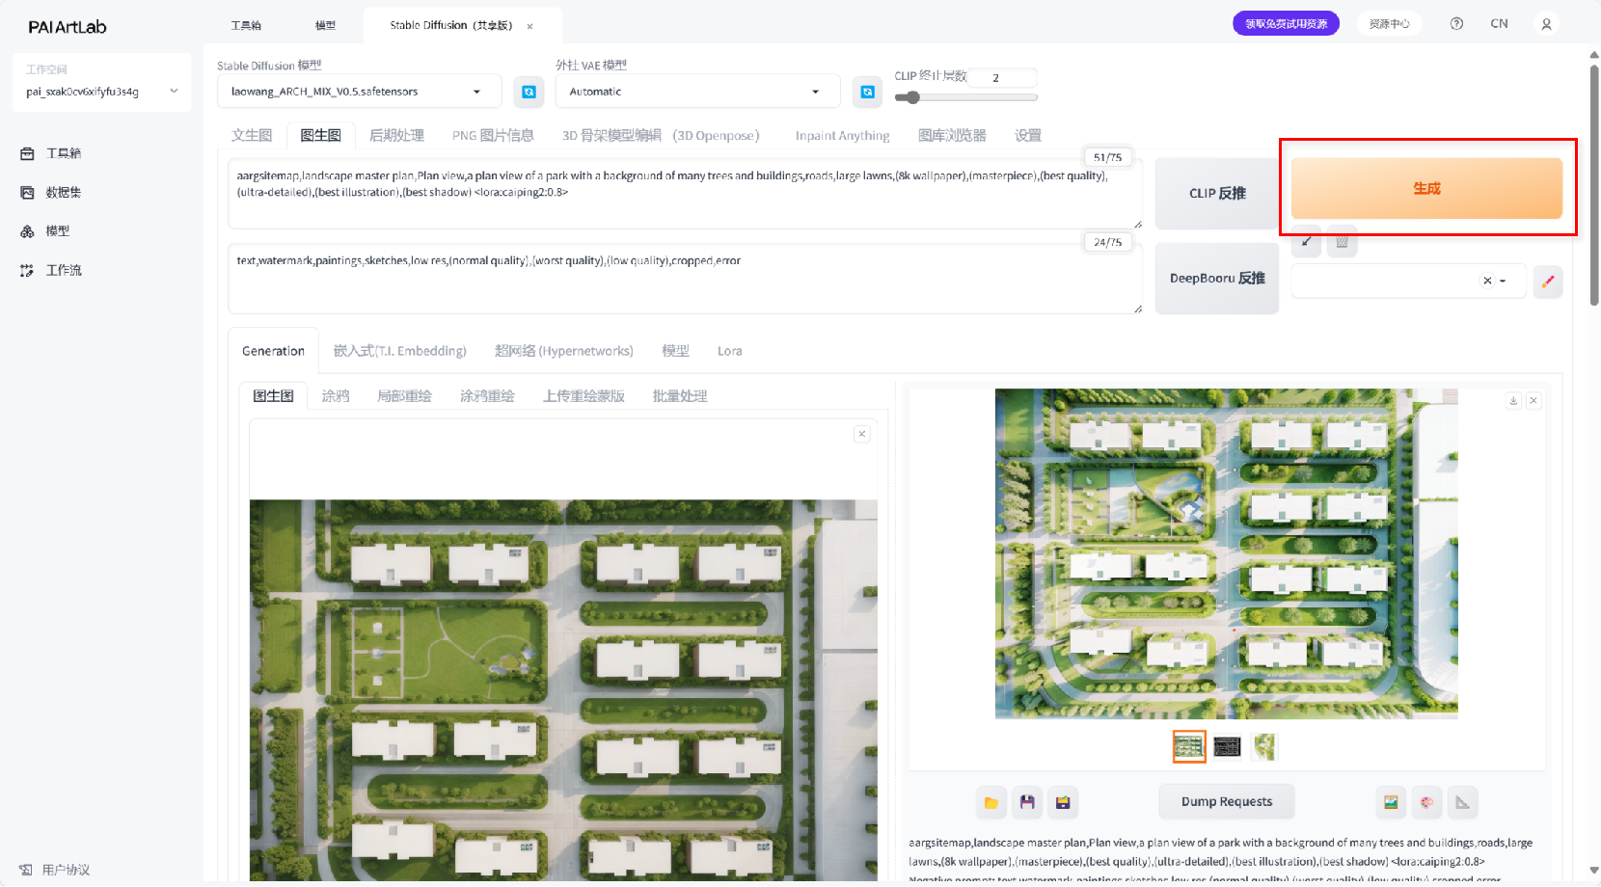Click 领取免费试用资源 button

pos(1286,24)
